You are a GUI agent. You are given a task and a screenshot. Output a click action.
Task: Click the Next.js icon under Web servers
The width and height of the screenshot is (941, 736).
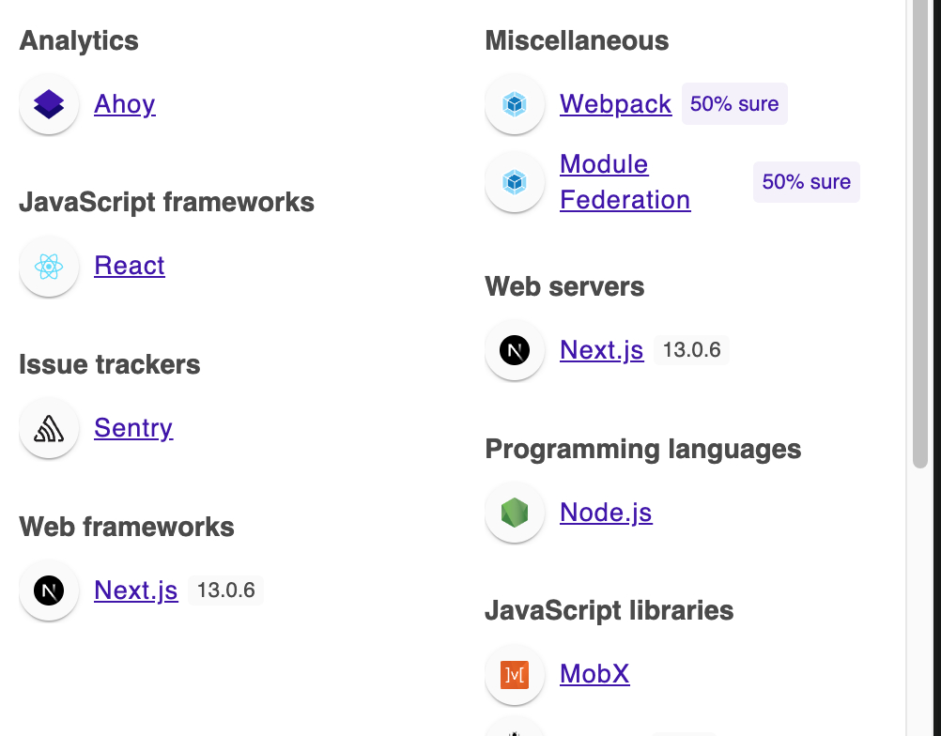(515, 350)
